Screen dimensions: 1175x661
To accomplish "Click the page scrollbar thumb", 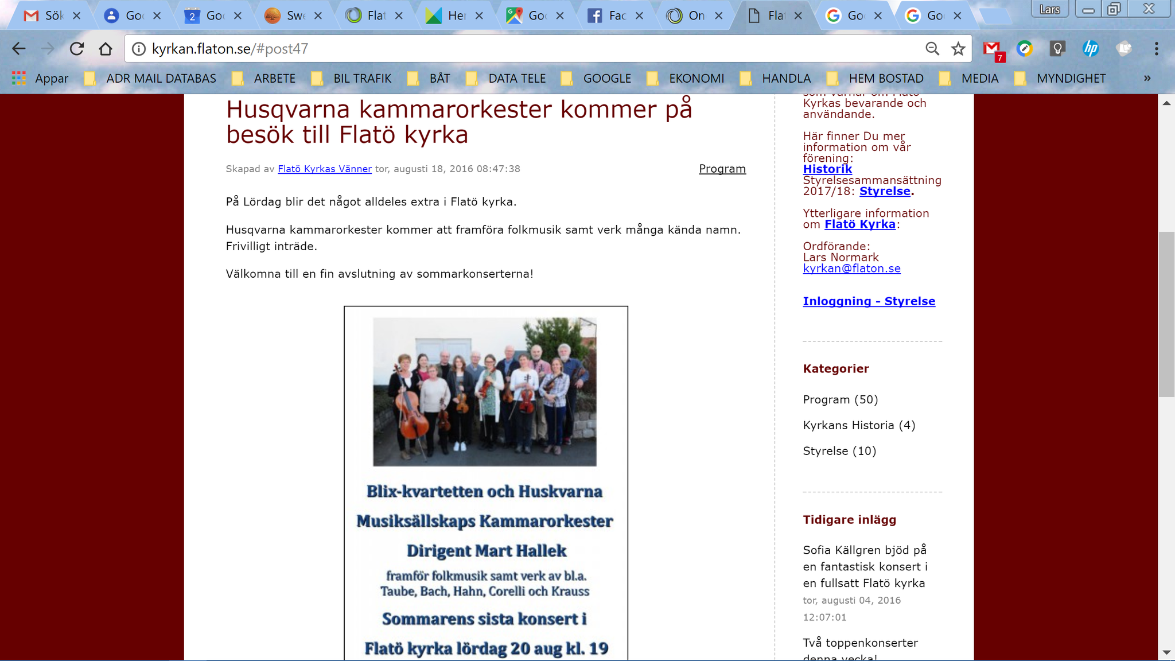I will (1166, 314).
